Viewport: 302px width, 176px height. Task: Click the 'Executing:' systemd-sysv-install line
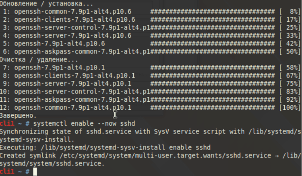tap(105, 147)
